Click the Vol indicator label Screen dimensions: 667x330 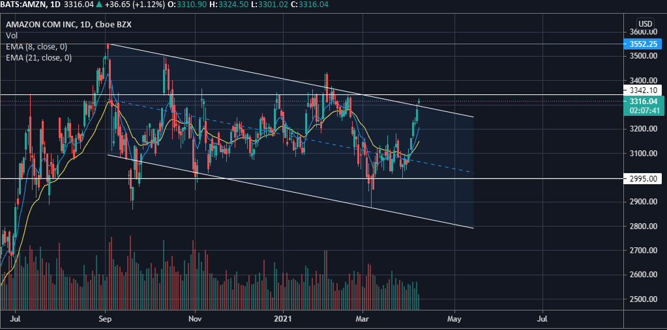[x=11, y=36]
